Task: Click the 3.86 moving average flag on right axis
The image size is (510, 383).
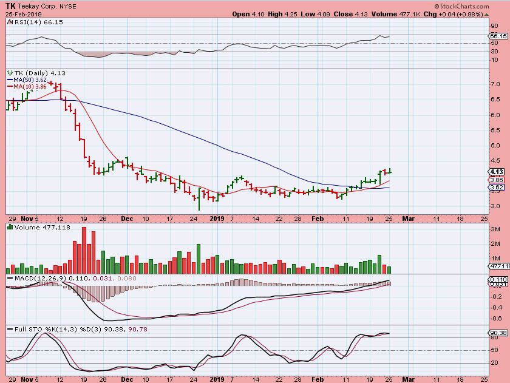Action: [497, 180]
